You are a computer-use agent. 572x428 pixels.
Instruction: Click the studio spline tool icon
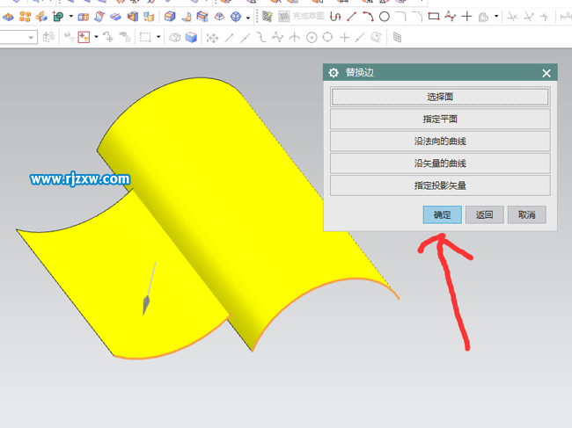(451, 17)
